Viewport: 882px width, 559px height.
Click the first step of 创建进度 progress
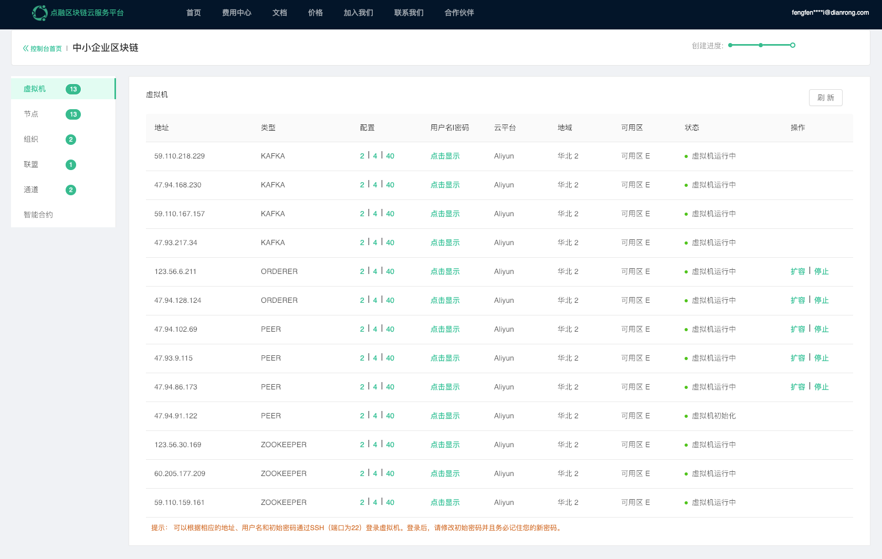pos(730,45)
